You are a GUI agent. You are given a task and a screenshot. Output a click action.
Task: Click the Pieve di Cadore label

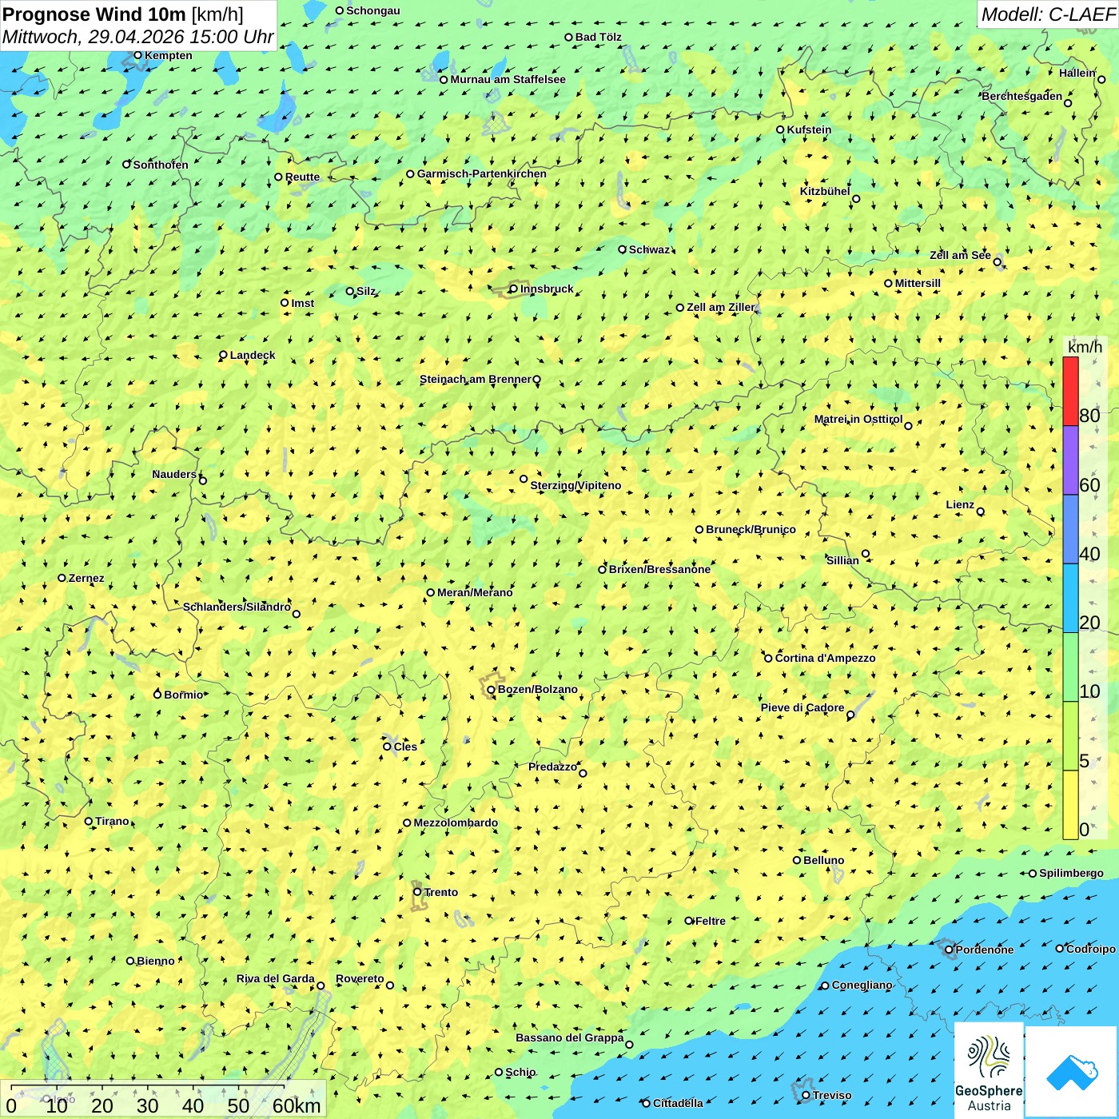click(x=802, y=707)
